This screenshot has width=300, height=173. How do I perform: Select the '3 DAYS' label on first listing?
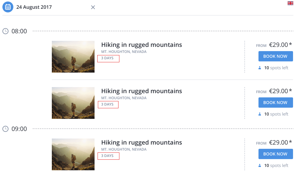(x=107, y=58)
